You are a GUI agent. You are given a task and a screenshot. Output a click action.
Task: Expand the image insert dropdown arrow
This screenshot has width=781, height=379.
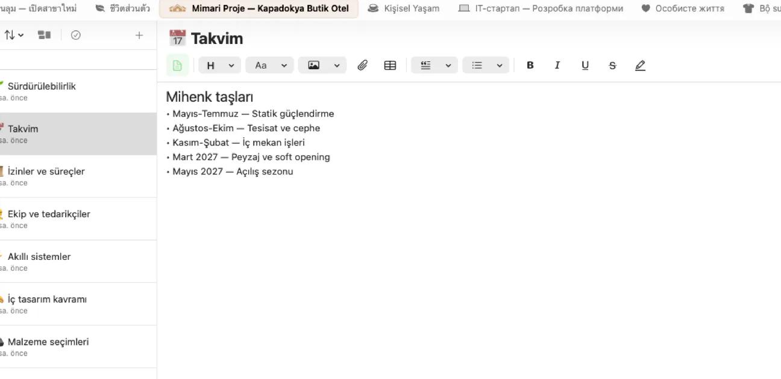337,66
